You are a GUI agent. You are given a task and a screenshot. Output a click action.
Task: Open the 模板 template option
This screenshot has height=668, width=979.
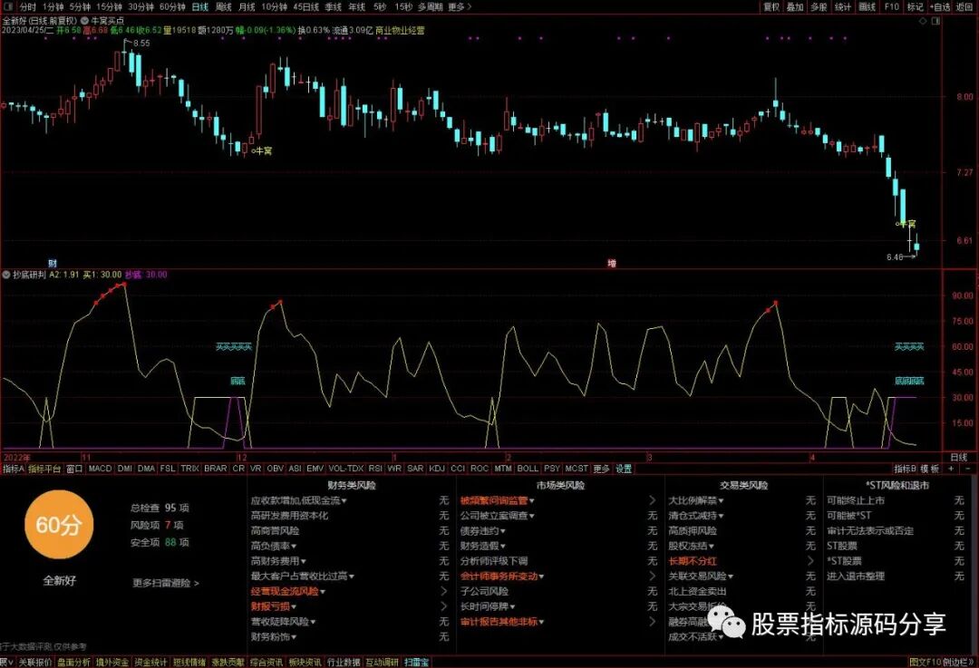(930, 469)
